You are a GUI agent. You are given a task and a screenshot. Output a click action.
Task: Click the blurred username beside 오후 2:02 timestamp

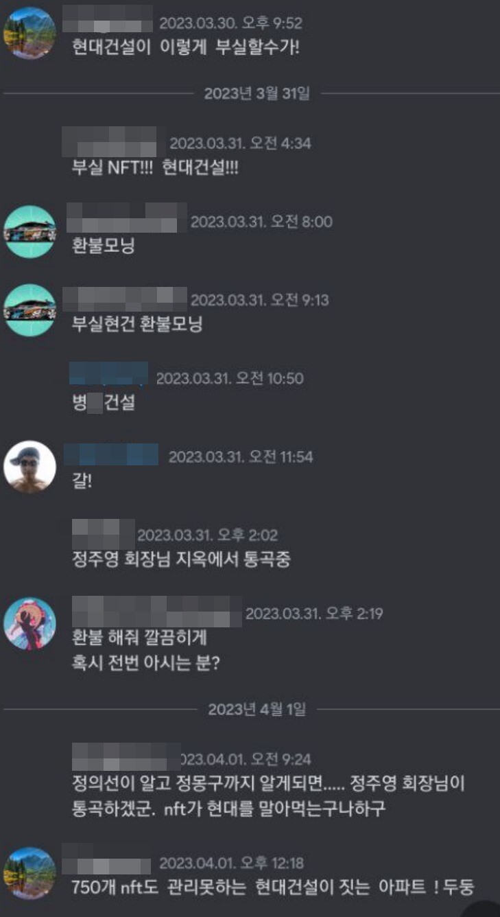coord(104,534)
